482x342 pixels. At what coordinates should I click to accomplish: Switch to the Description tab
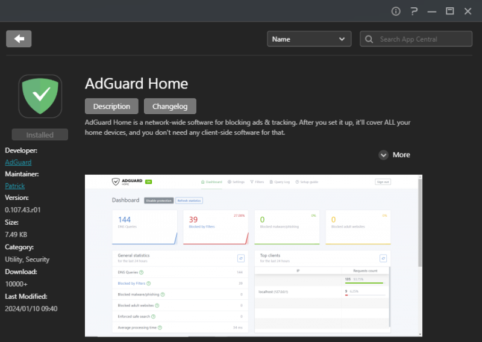click(x=111, y=107)
